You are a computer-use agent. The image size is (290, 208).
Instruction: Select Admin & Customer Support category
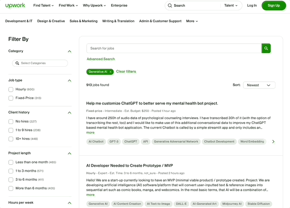[x=160, y=21]
